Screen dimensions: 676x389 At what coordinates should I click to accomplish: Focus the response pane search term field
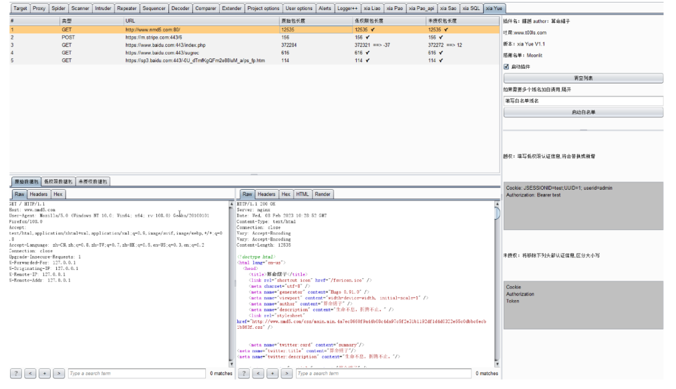384,373
